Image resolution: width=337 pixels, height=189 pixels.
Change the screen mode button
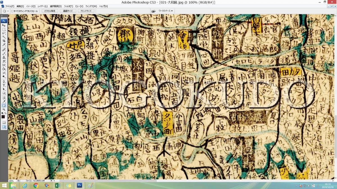[x=4, y=127]
